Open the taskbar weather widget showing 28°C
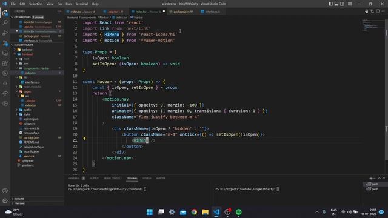The height and width of the screenshot is (218, 388). click(15, 212)
